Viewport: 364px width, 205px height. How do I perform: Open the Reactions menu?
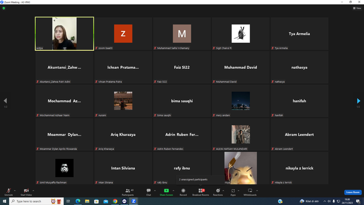coord(218,192)
